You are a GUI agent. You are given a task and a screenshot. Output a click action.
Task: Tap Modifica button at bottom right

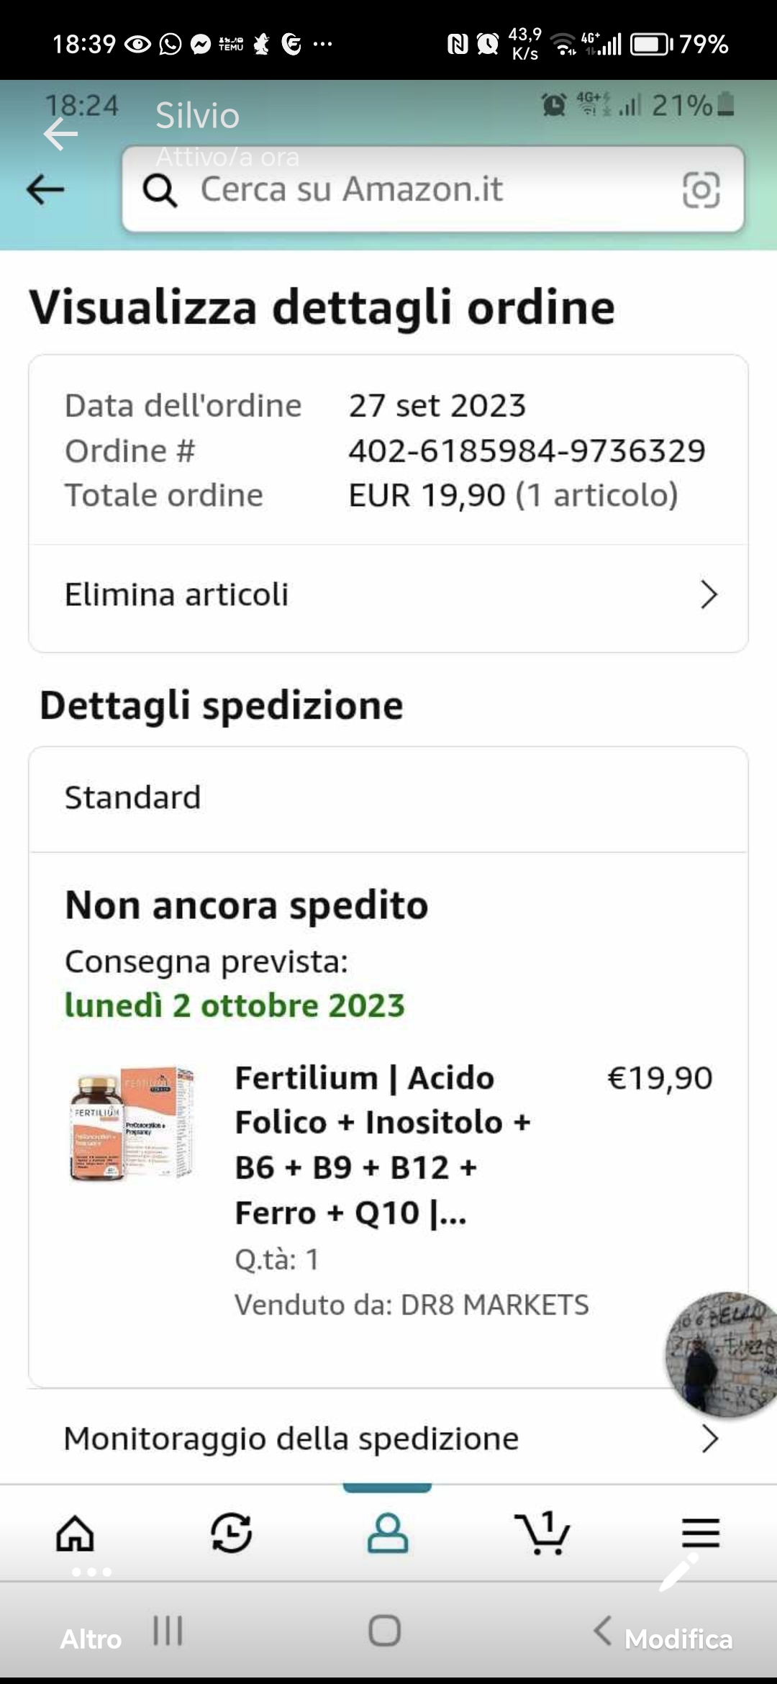coord(678,1639)
